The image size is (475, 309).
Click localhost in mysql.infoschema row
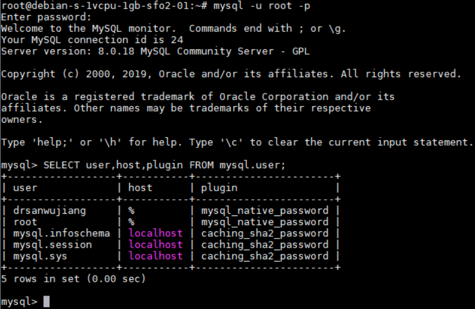156,233
